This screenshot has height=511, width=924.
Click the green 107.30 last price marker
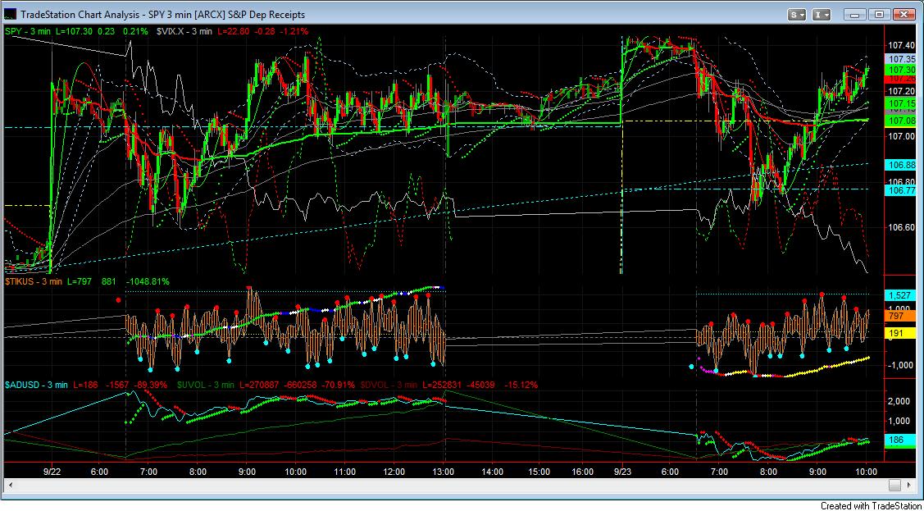coord(901,70)
